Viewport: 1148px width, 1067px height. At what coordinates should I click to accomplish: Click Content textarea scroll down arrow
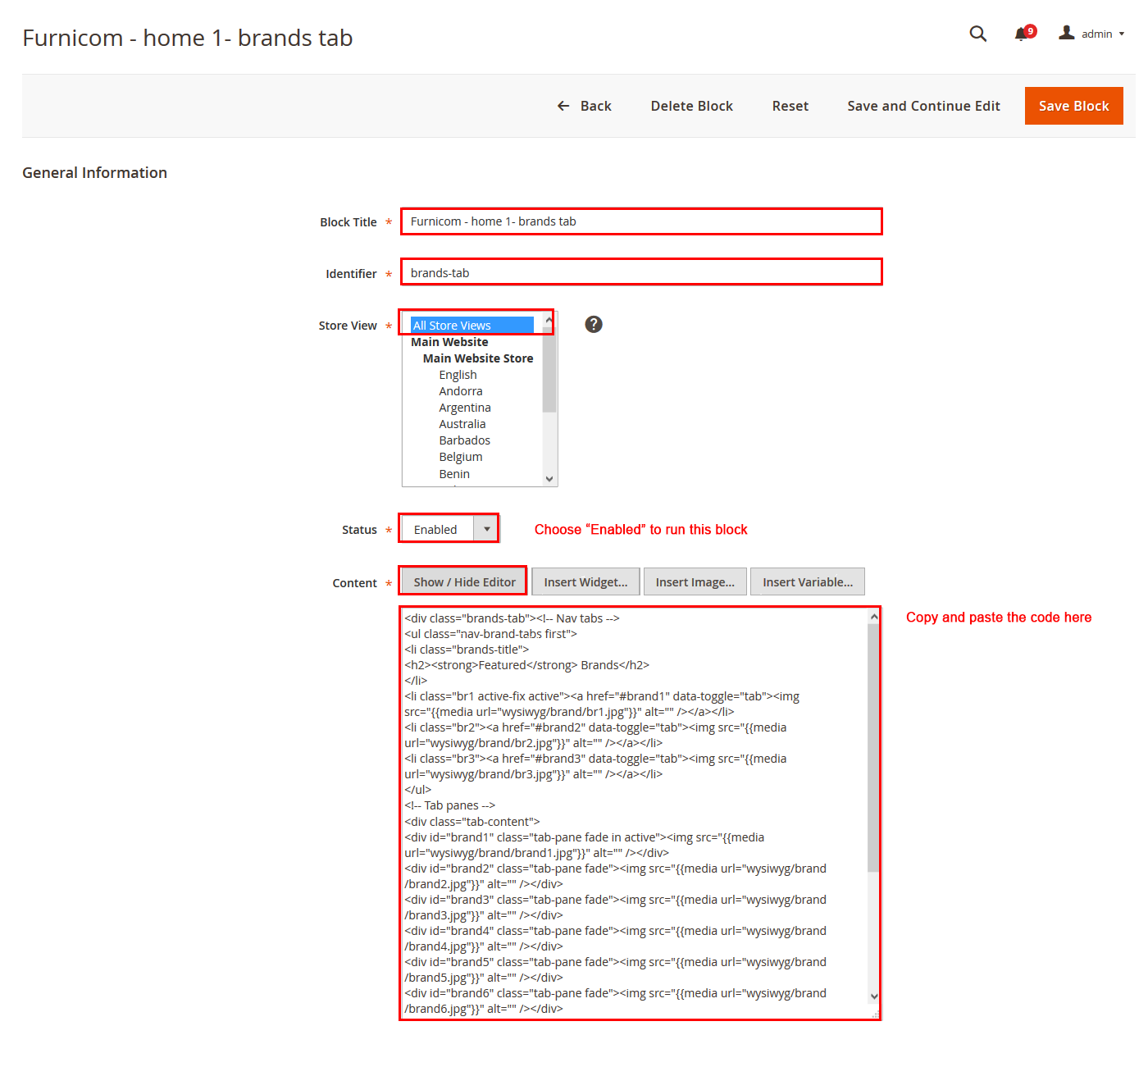click(874, 996)
